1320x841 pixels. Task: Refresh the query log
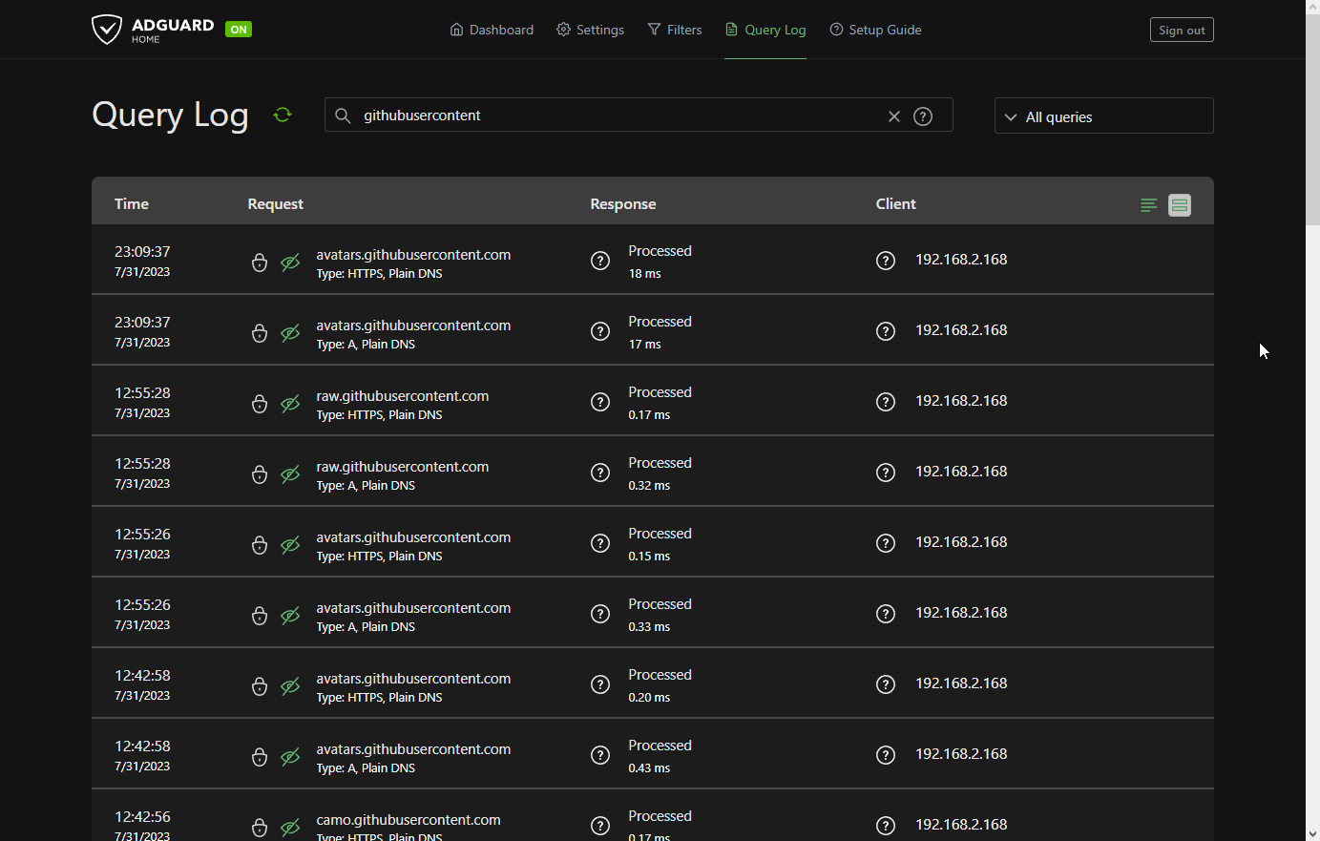(x=282, y=115)
